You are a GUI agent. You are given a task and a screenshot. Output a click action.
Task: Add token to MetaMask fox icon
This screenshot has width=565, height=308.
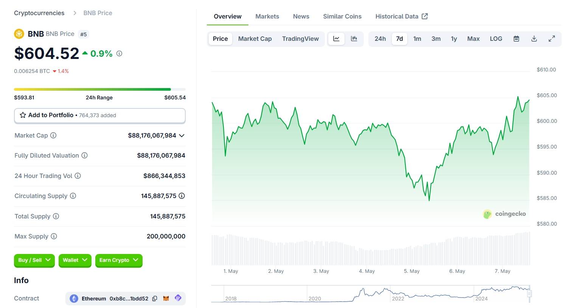pyautogui.click(x=166, y=299)
